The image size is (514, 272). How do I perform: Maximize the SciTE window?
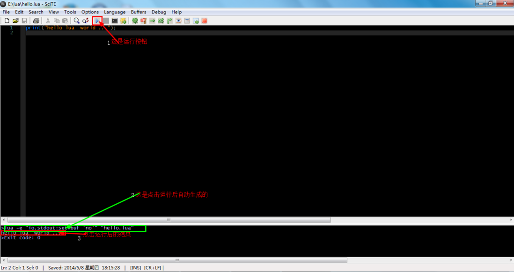(x=491, y=3)
